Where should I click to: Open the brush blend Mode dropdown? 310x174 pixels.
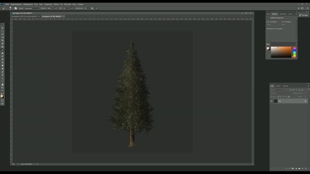pyautogui.click(x=31, y=8)
